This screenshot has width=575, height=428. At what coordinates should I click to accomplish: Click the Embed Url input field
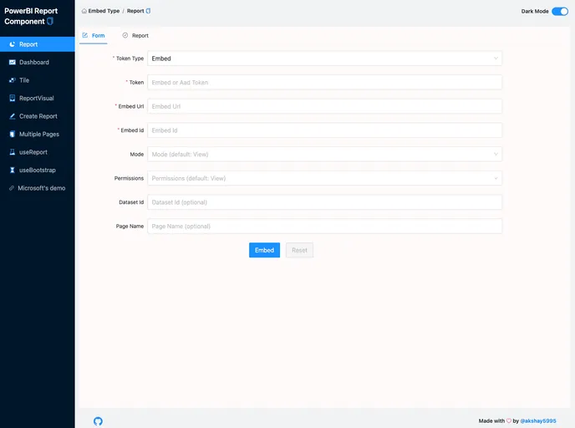tap(324, 106)
